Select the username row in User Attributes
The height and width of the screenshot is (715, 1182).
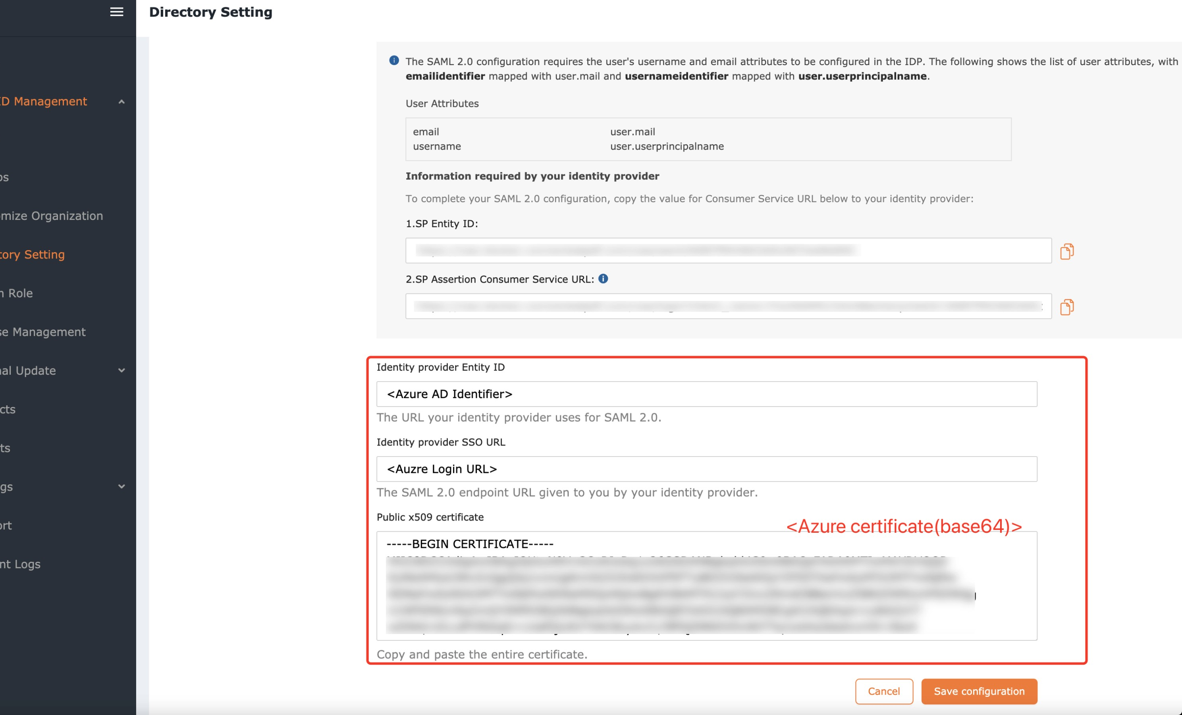437,146
